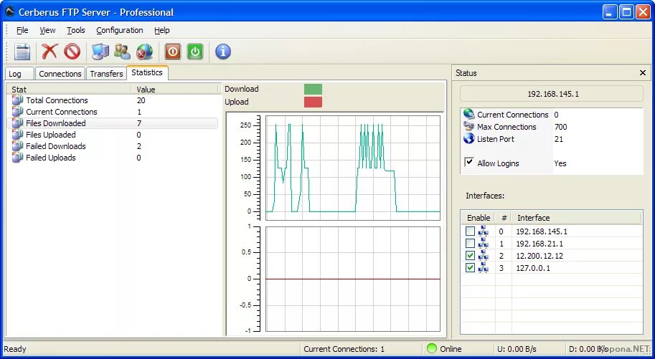655x359 pixels.
Task: Select the Files Downloaded row
Action: click(113, 123)
